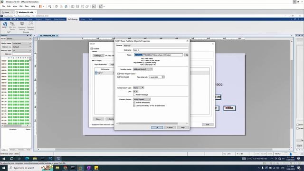Viewport: 304px width, 171px height.
Task: Open the Mode dropdown in Address panel
Action: tap(19, 38)
